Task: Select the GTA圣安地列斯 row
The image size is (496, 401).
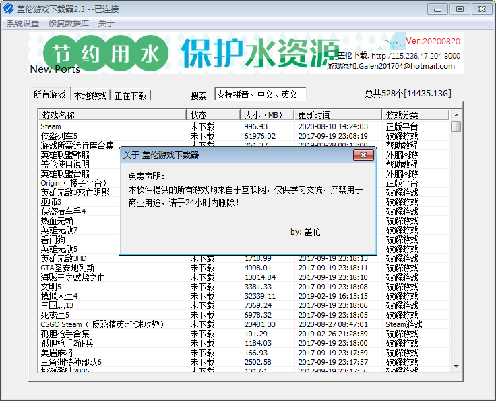Action: click(244, 268)
